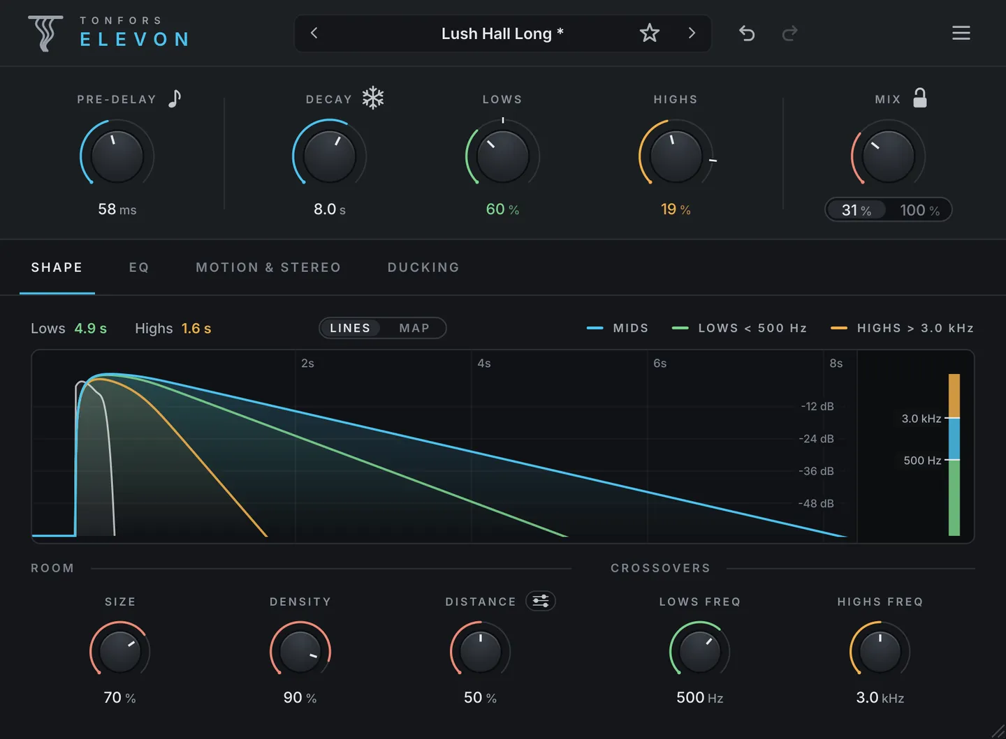Select the 31 % mix value

[856, 210]
